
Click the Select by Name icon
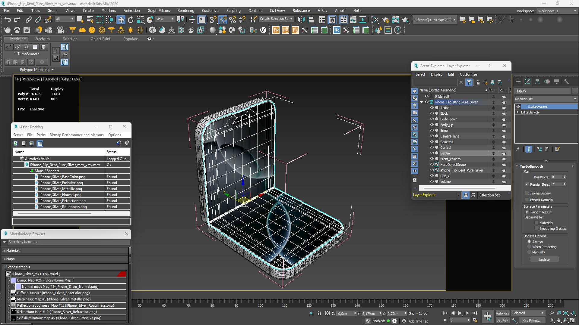[x=90, y=20]
